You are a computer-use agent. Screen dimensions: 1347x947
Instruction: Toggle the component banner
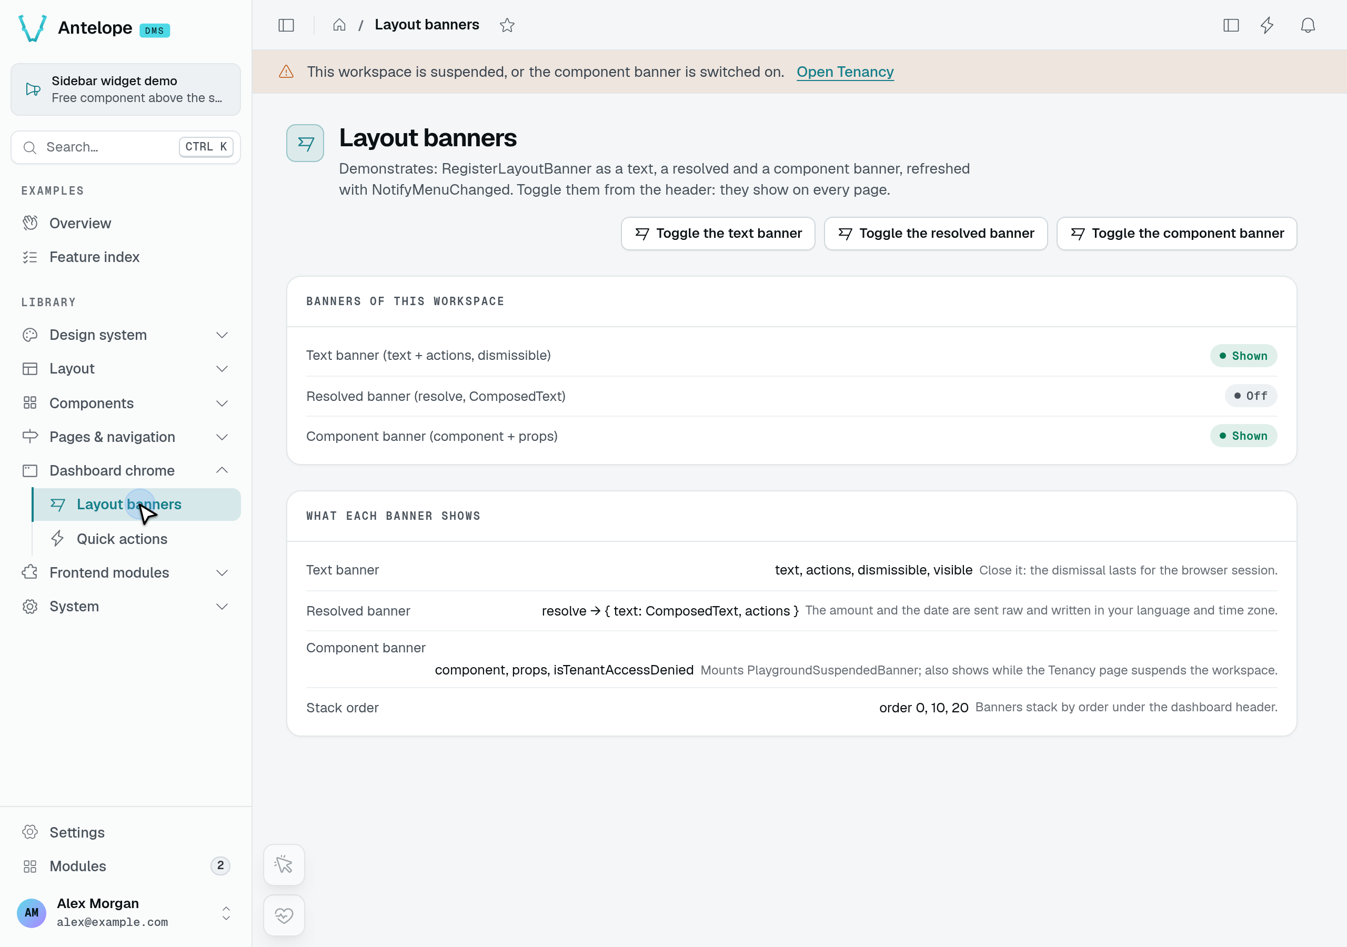(1177, 234)
